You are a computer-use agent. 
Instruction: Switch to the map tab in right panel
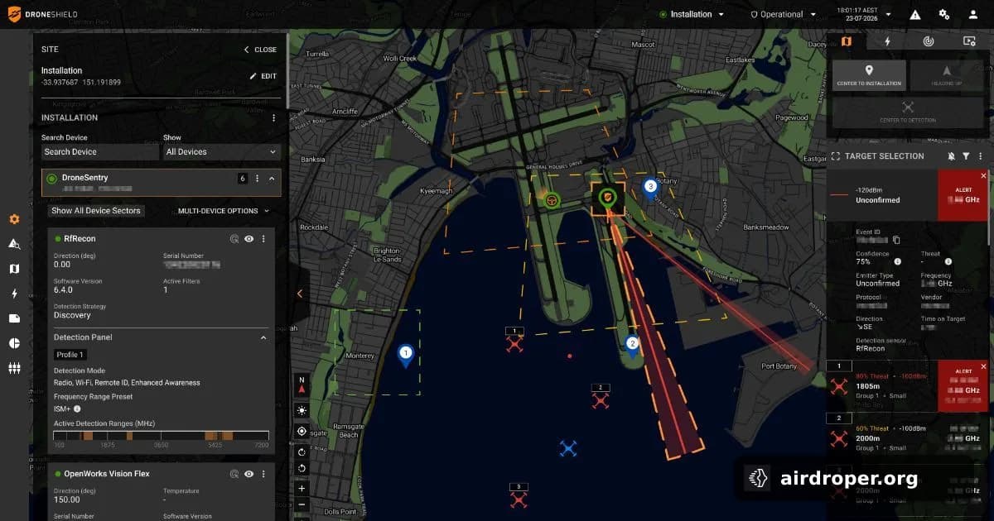846,41
